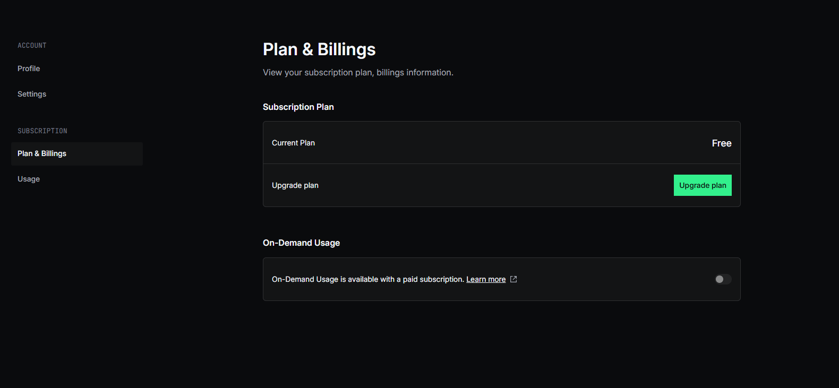Click the On-Demand Usage section heading
This screenshot has height=388, width=839.
coord(301,243)
